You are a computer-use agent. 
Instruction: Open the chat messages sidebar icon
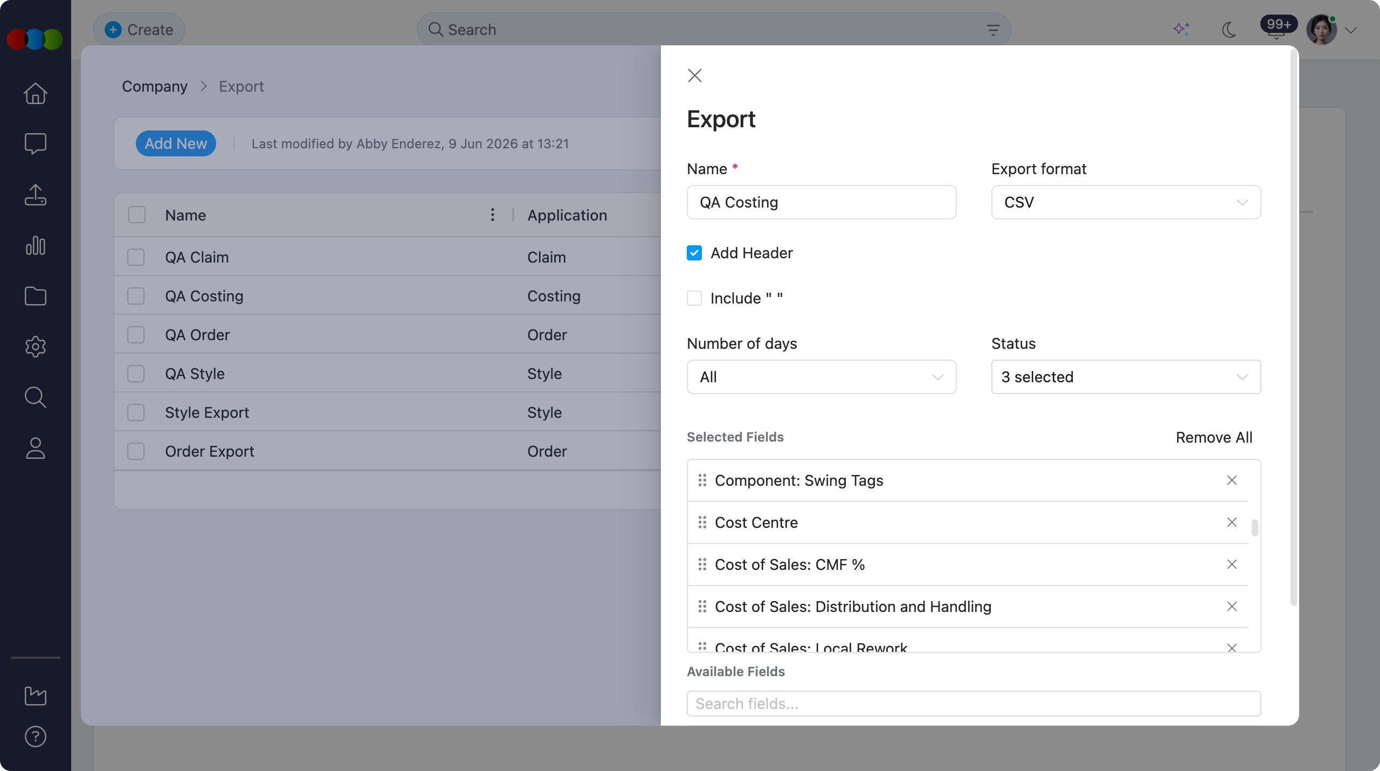36,144
